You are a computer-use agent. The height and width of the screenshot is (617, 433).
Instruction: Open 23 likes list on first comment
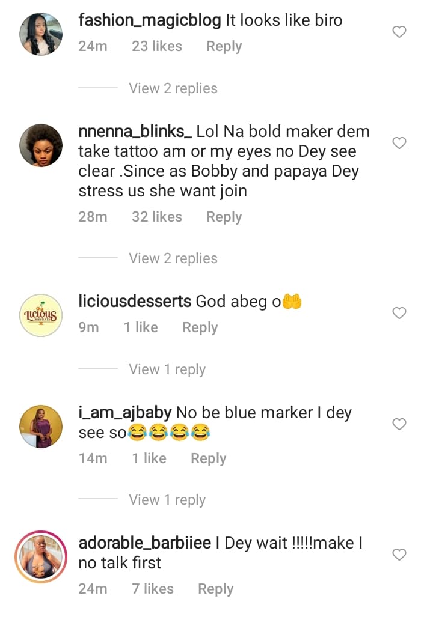click(156, 47)
